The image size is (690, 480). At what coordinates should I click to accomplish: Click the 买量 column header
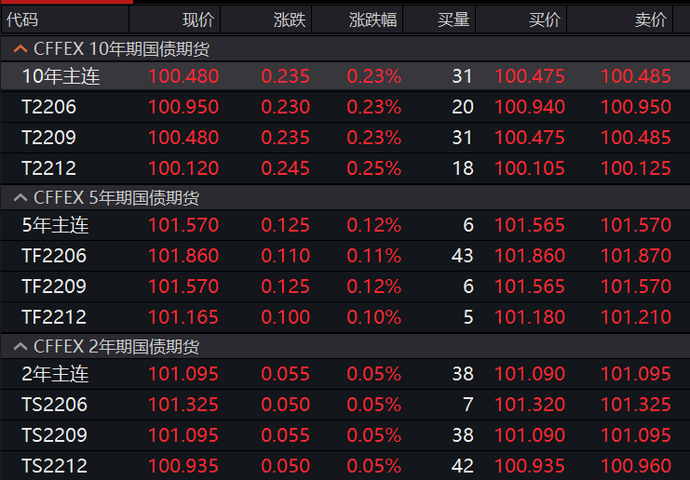tap(453, 20)
